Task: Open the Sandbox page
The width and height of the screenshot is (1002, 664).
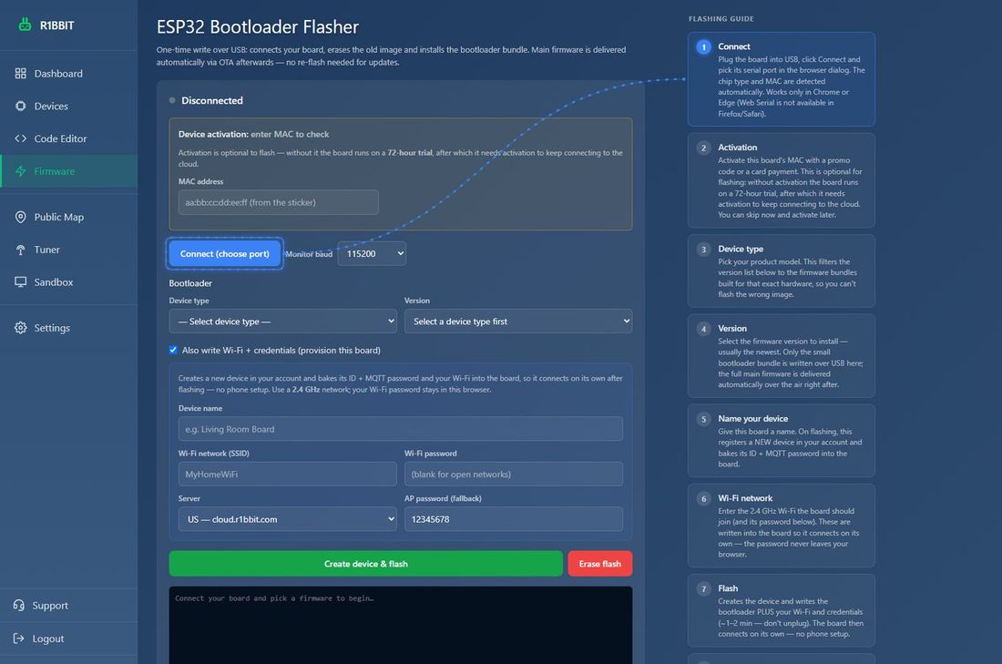Action: tap(69, 281)
